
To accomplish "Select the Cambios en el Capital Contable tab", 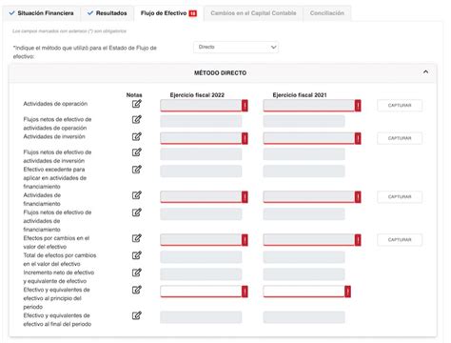I will point(253,13).
